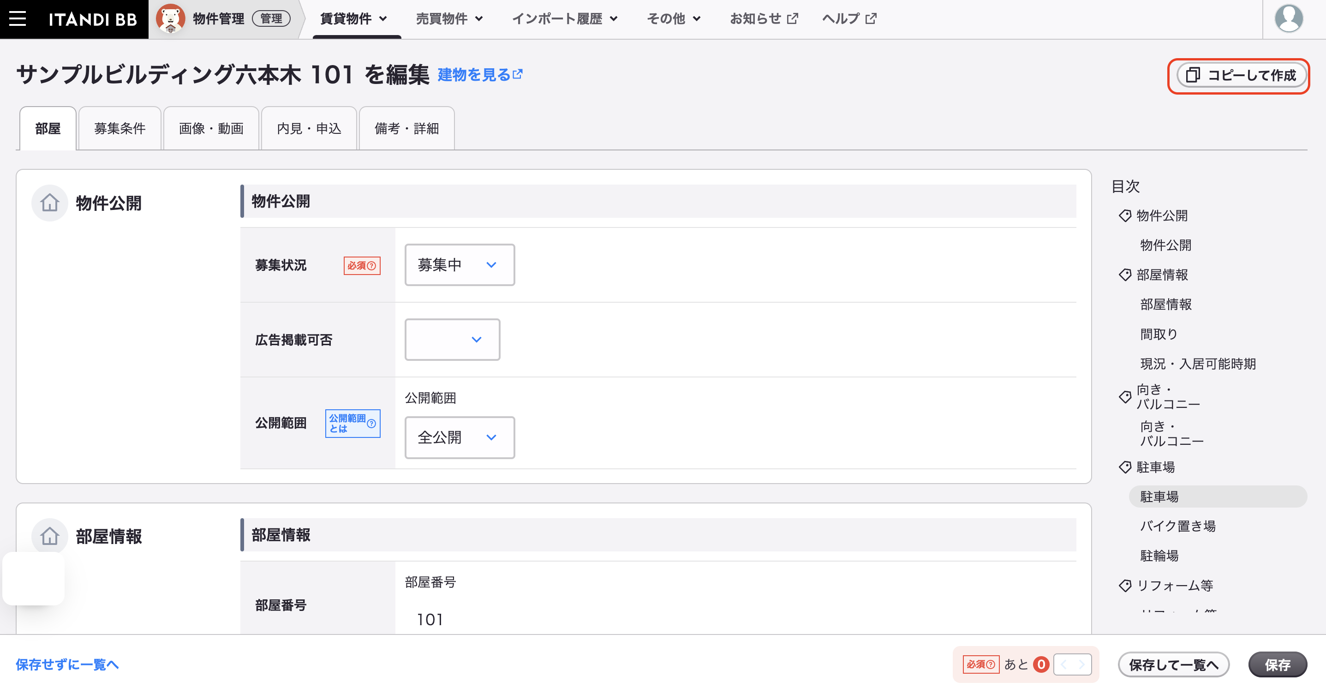
Task: Jump to 物件公開 heading in 目次
Action: point(1162,215)
